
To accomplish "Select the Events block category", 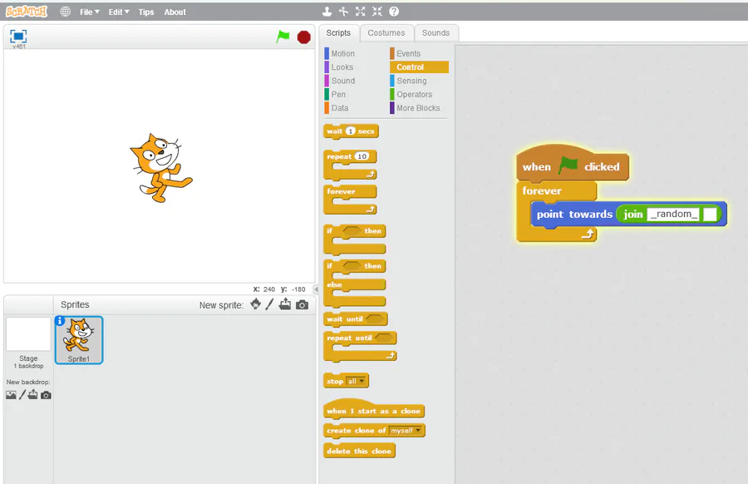I will (x=408, y=53).
